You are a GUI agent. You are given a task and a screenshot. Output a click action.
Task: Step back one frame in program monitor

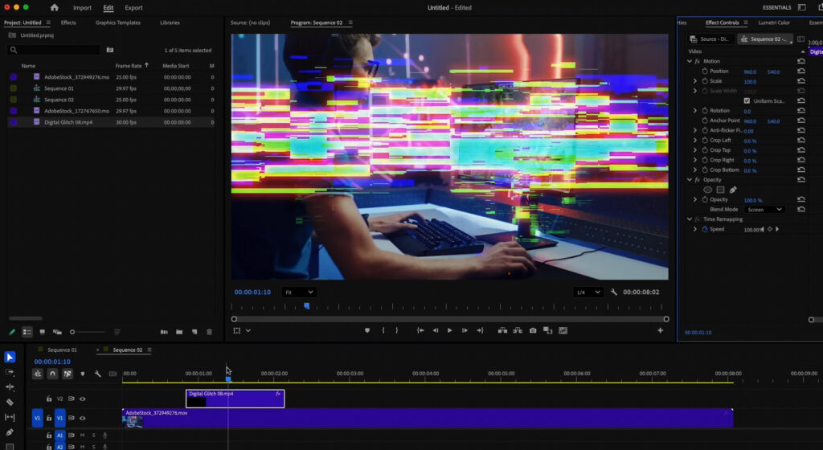[x=435, y=330]
